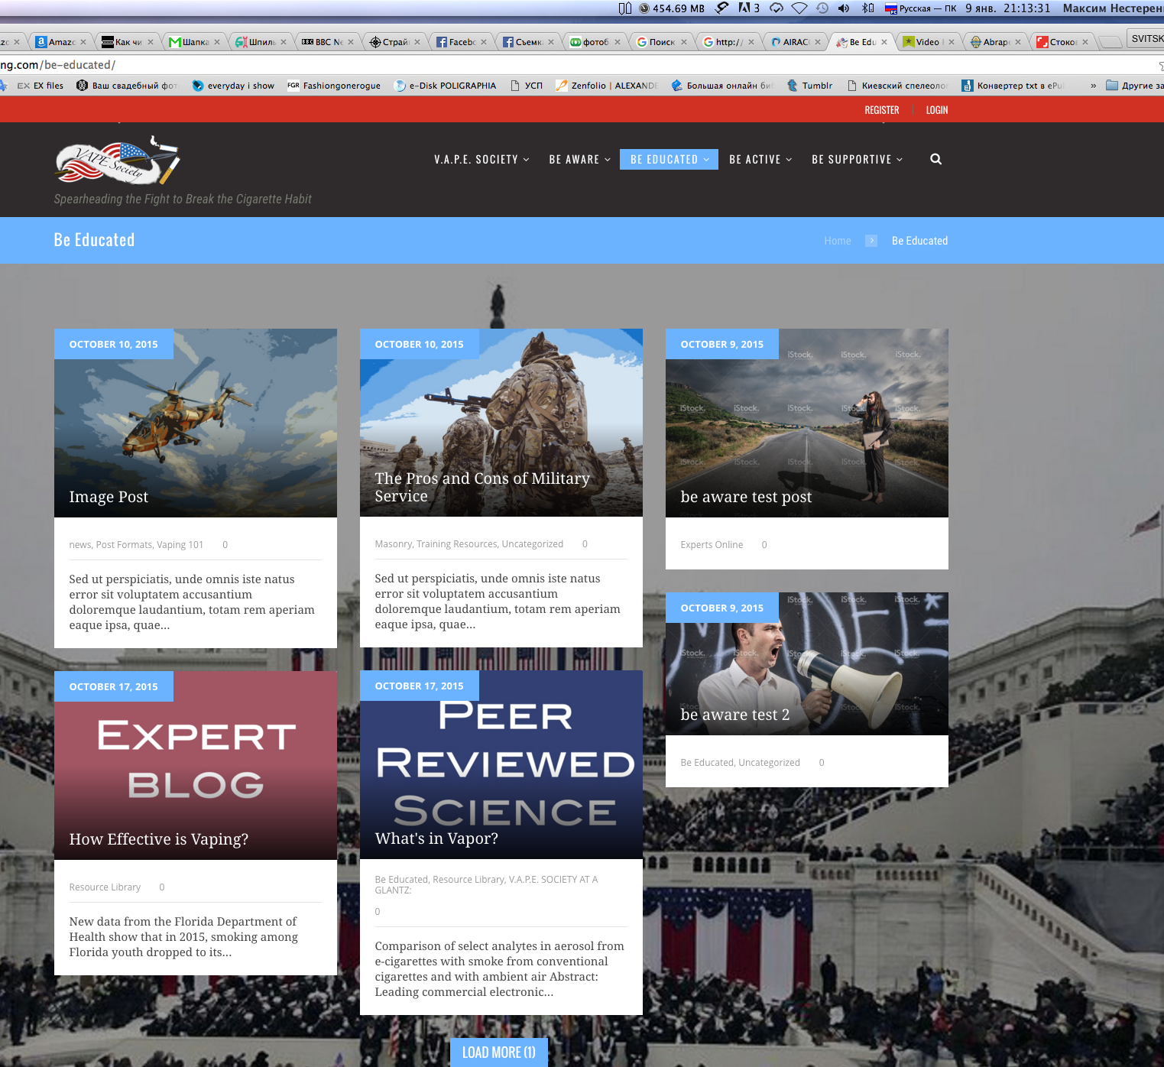Image resolution: width=1164 pixels, height=1067 pixels.
Task: Open What's in Vapor? post
Action: (436, 838)
